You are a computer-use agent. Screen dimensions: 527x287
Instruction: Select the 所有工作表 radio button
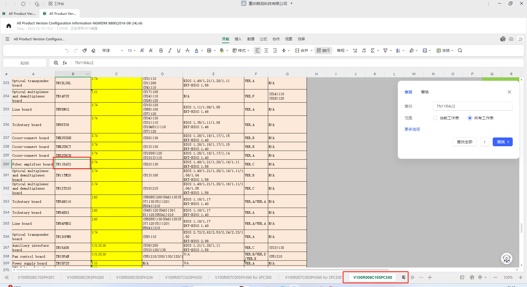(470, 118)
